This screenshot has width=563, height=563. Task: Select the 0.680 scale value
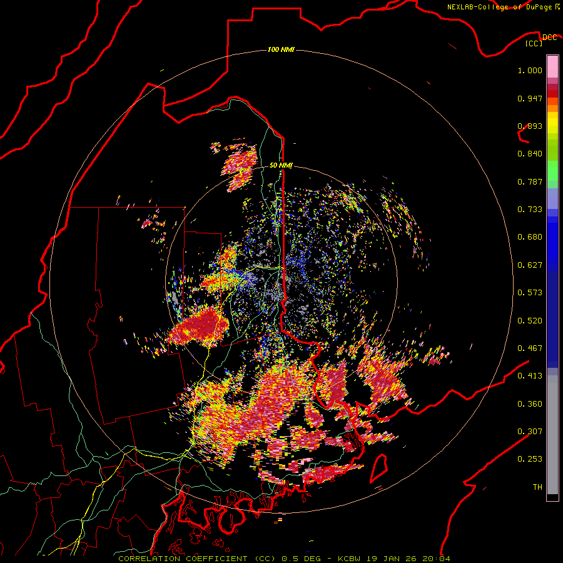pyautogui.click(x=530, y=237)
